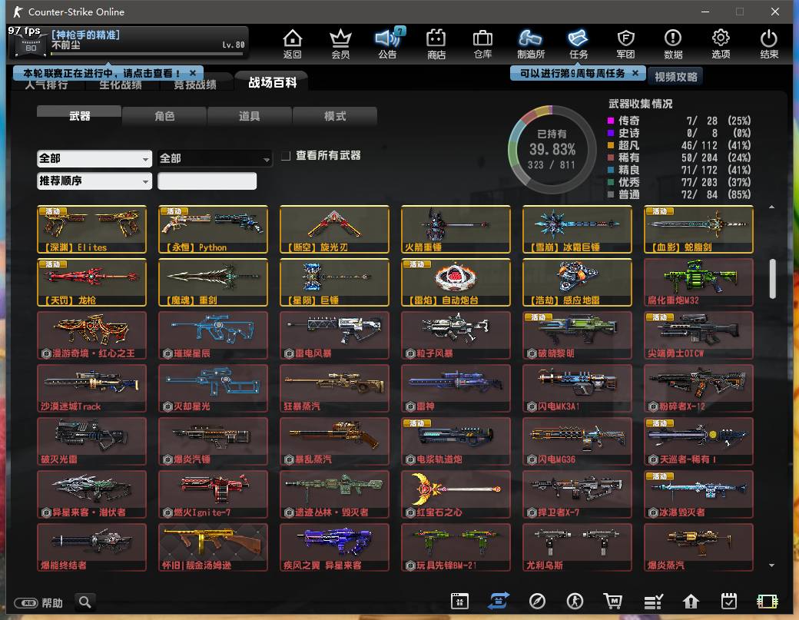
Task: Click the running figure icon in bottom toolbar
Action: (x=575, y=601)
